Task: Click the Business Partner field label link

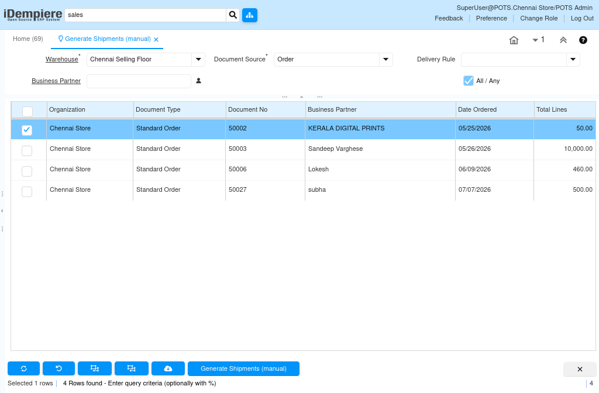Action: pos(56,81)
